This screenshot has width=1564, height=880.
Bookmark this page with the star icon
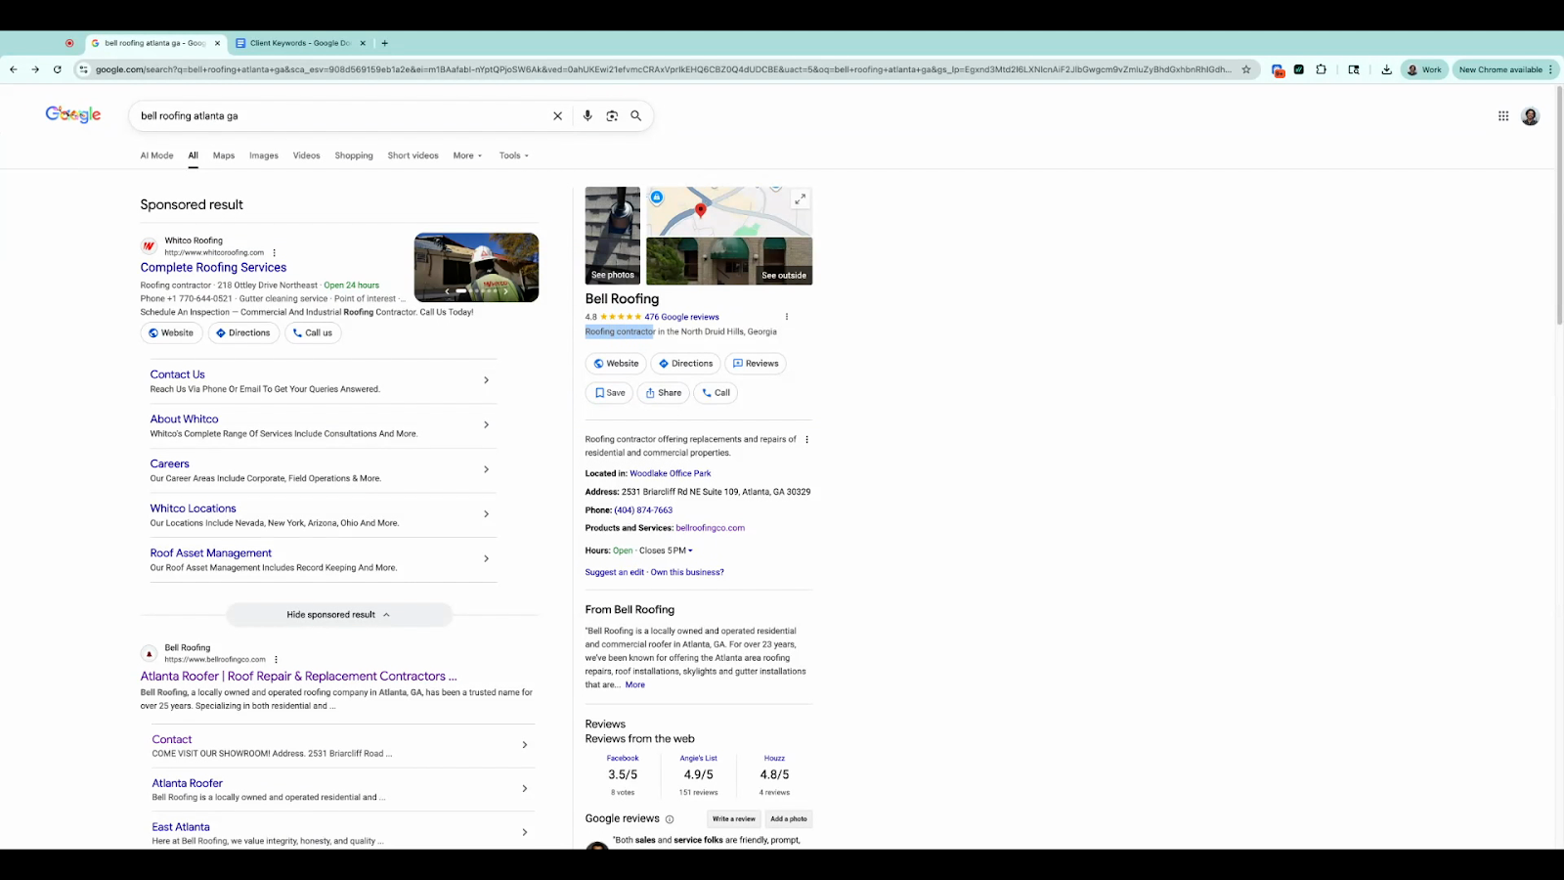tap(1246, 69)
